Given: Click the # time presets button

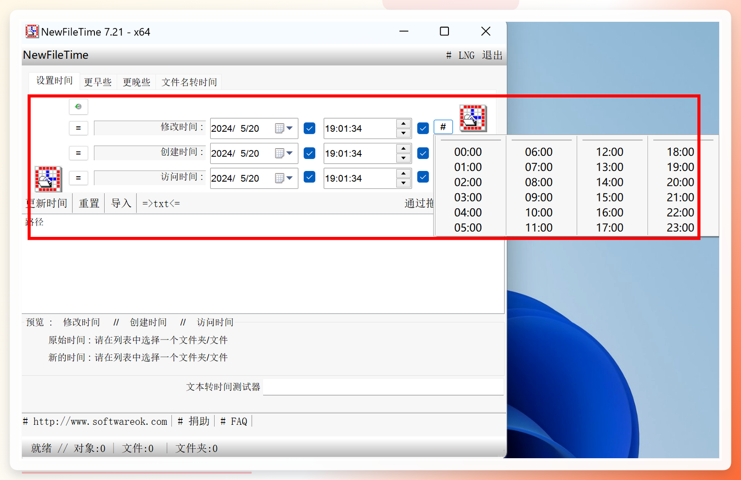Looking at the screenshot, I should coord(443,127).
